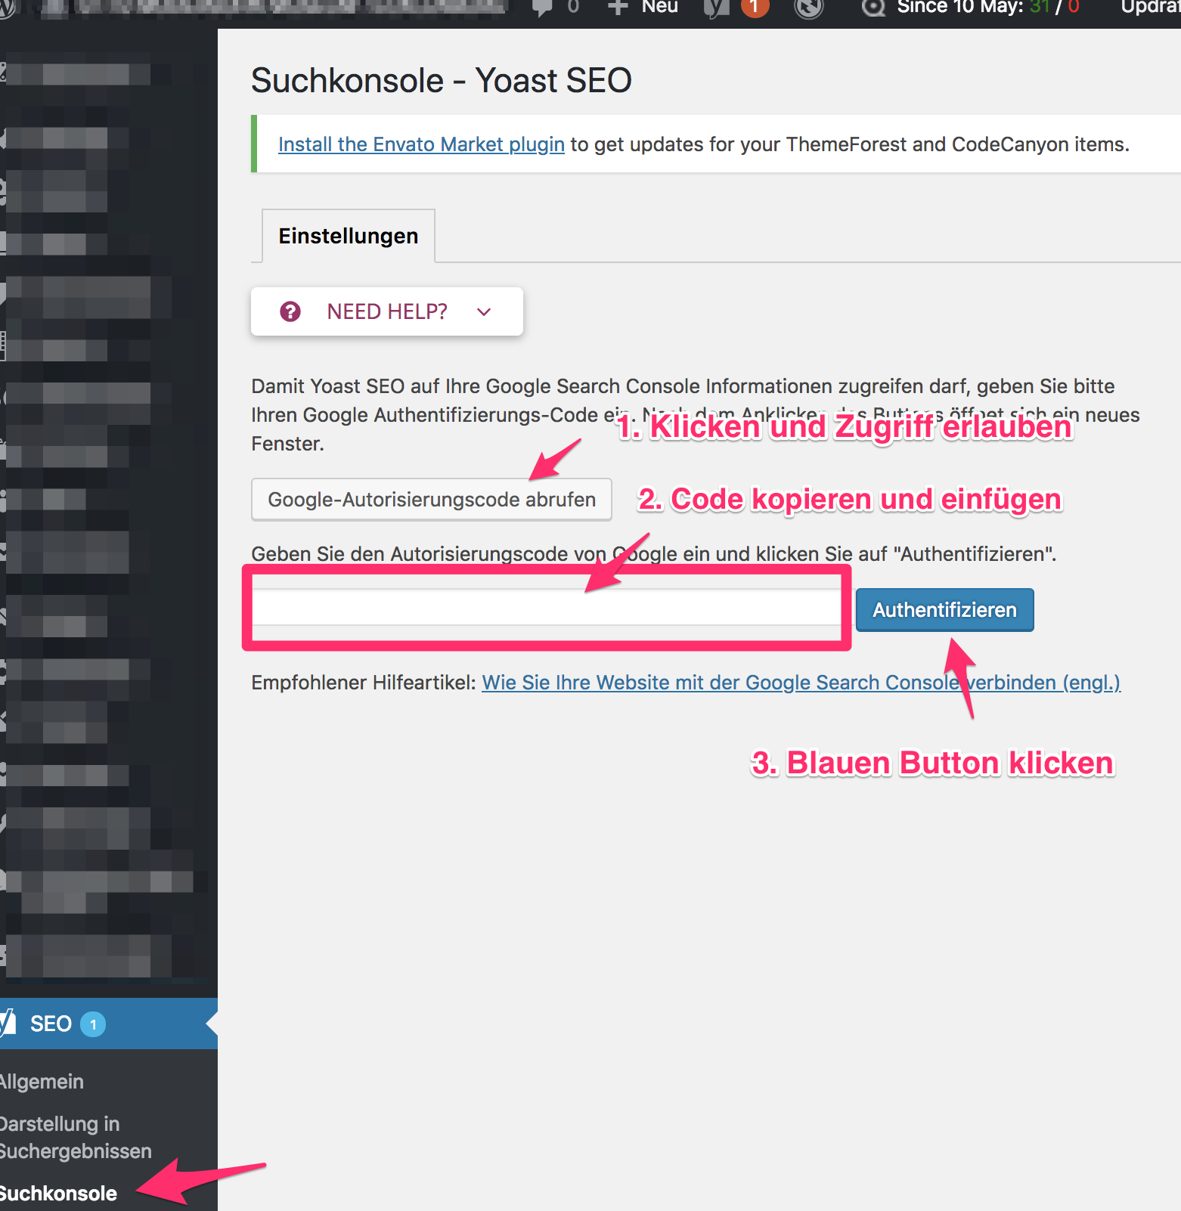Expand the NEED HELP? chevron
Screen dimensions: 1181x1211
[x=484, y=311]
